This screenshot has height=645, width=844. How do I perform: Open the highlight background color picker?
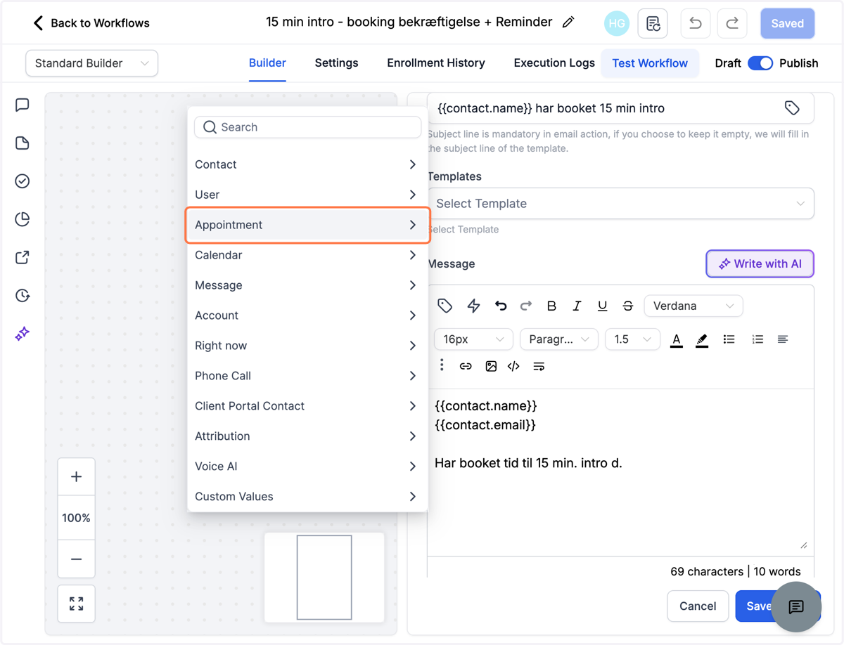tap(702, 339)
